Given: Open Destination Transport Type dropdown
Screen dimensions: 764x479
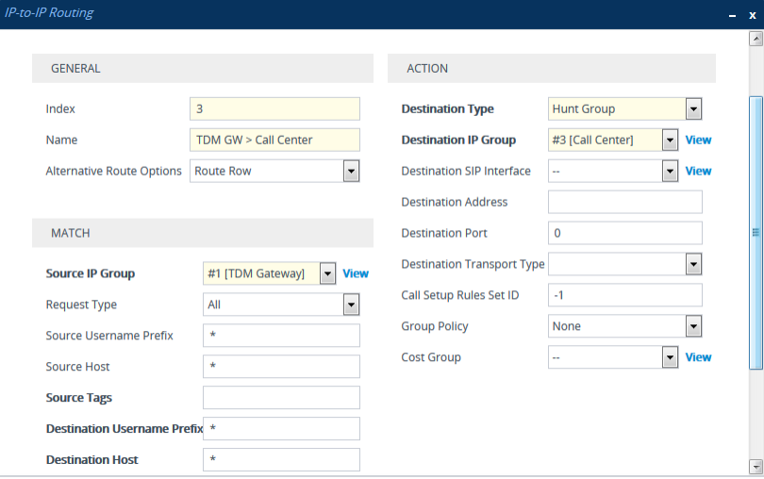Looking at the screenshot, I should tap(693, 264).
